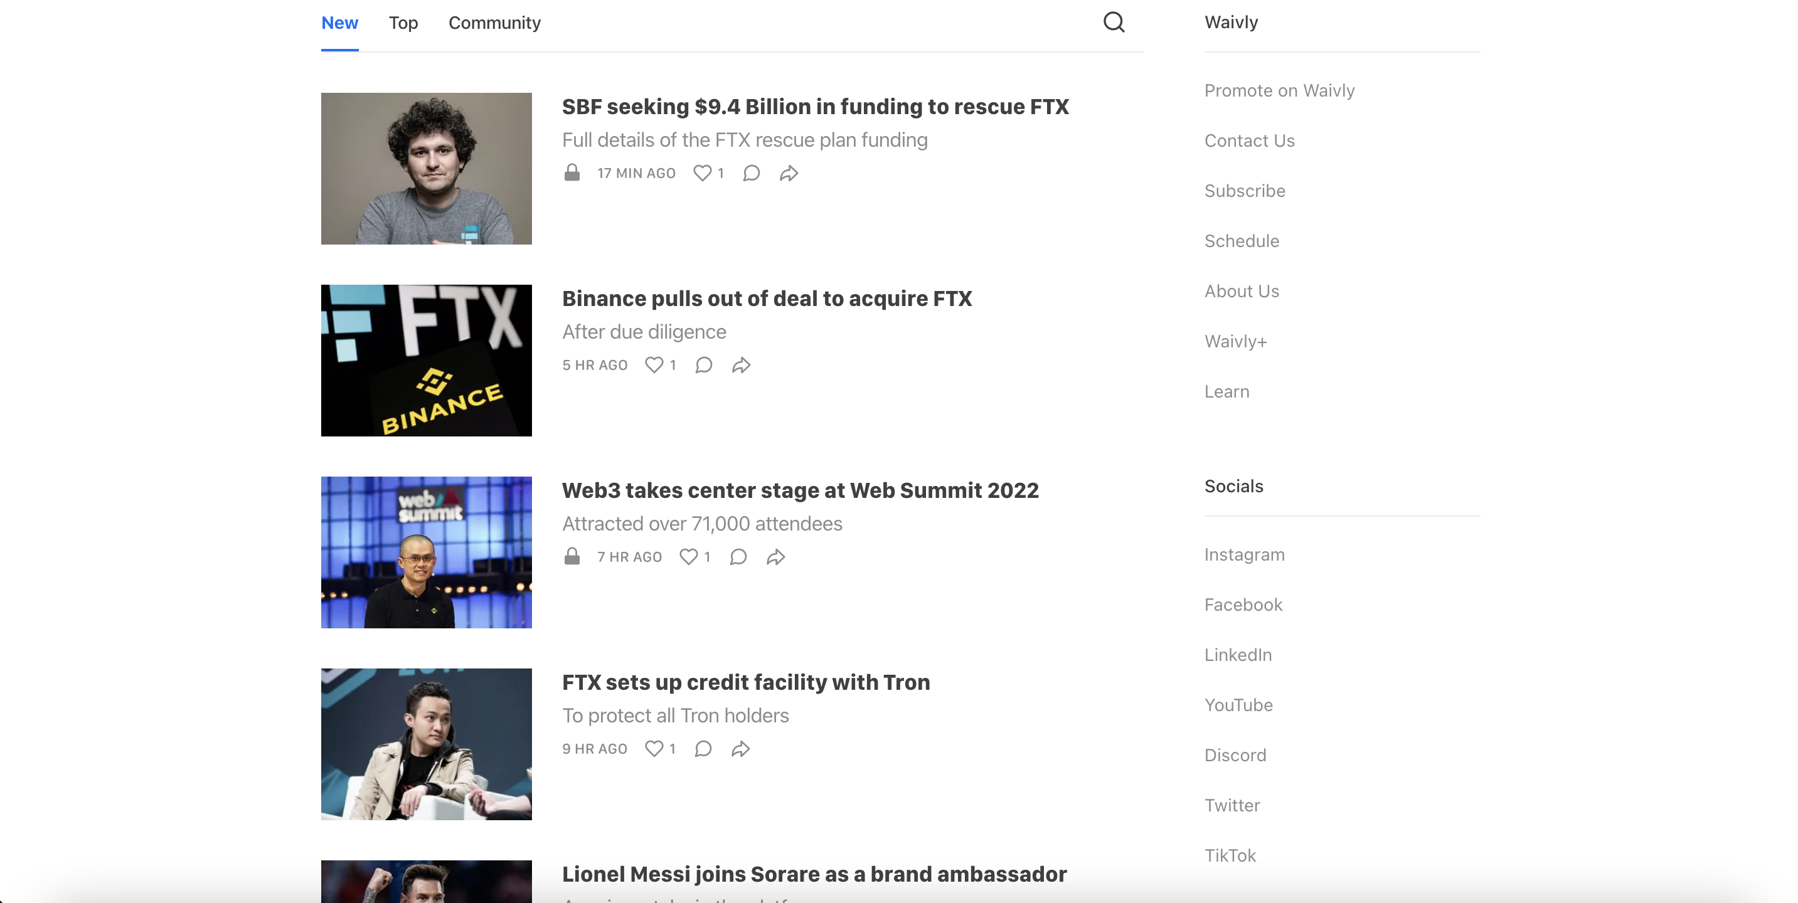Open the Facebook social link
Screen dimensions: 1798x903
pos(1243,605)
